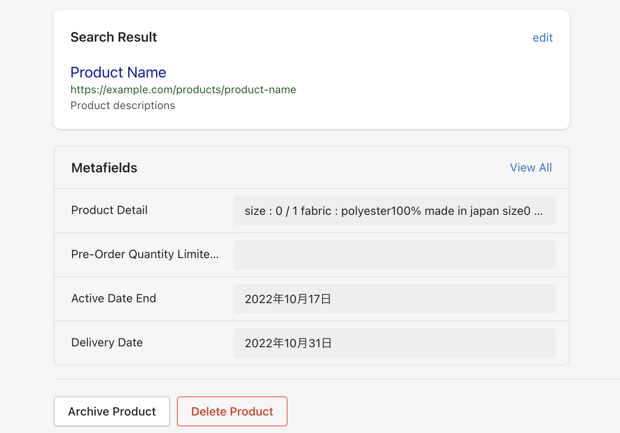Visit the example.com product URL
Image resolution: width=620 pixels, height=433 pixels.
coord(183,90)
